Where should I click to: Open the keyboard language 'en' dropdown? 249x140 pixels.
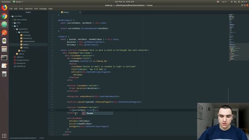coord(224,2)
